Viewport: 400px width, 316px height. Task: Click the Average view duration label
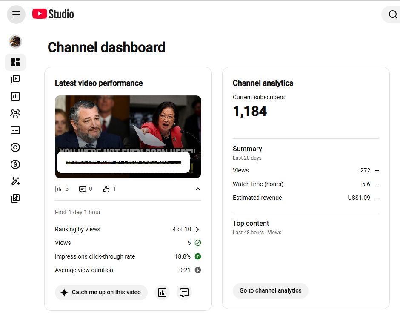pyautogui.click(x=84, y=270)
